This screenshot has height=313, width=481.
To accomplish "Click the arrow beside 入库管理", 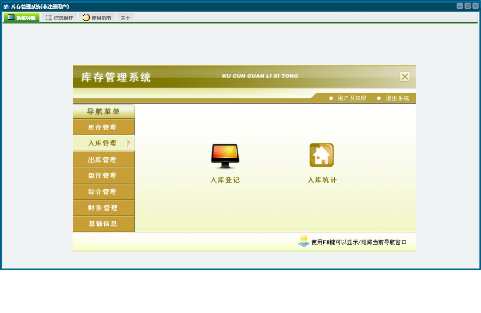I will click(x=129, y=143).
